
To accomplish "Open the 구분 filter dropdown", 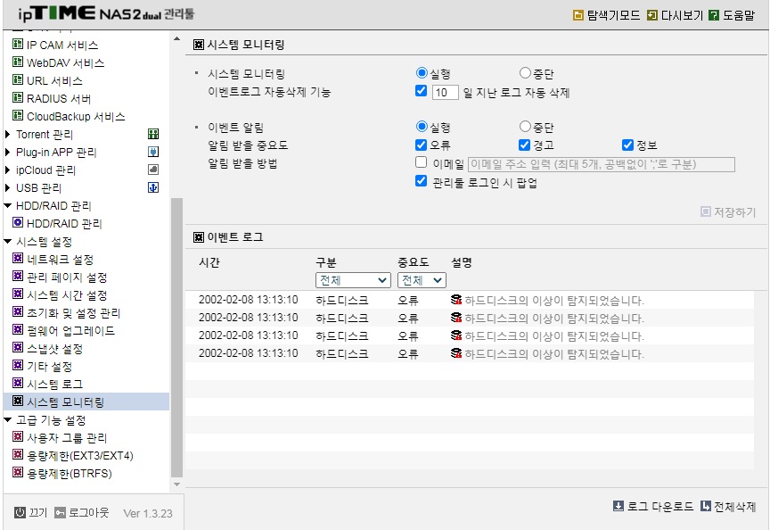I will [x=353, y=280].
